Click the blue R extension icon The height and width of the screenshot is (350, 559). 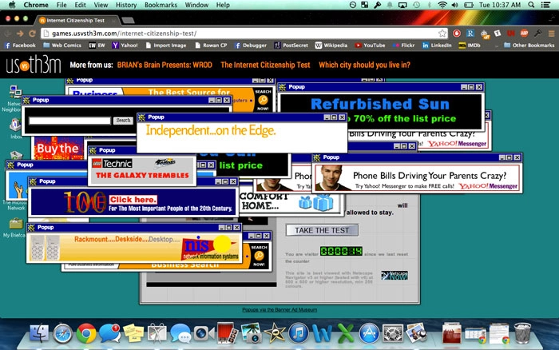[470, 34]
